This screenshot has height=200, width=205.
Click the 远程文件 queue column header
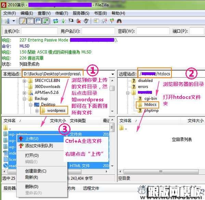(x=91, y=188)
